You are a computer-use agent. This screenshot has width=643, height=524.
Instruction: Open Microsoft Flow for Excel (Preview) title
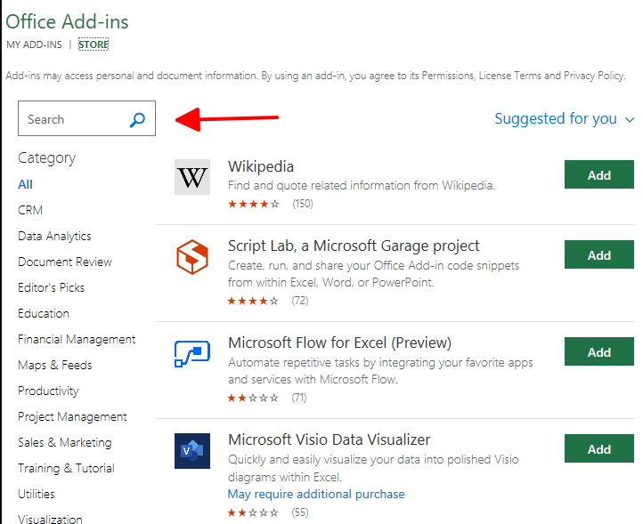(x=339, y=343)
